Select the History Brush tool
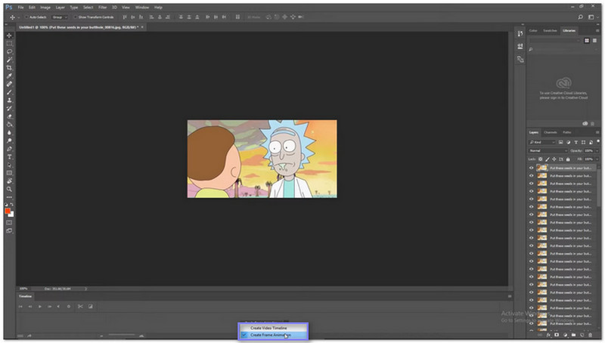 9,108
